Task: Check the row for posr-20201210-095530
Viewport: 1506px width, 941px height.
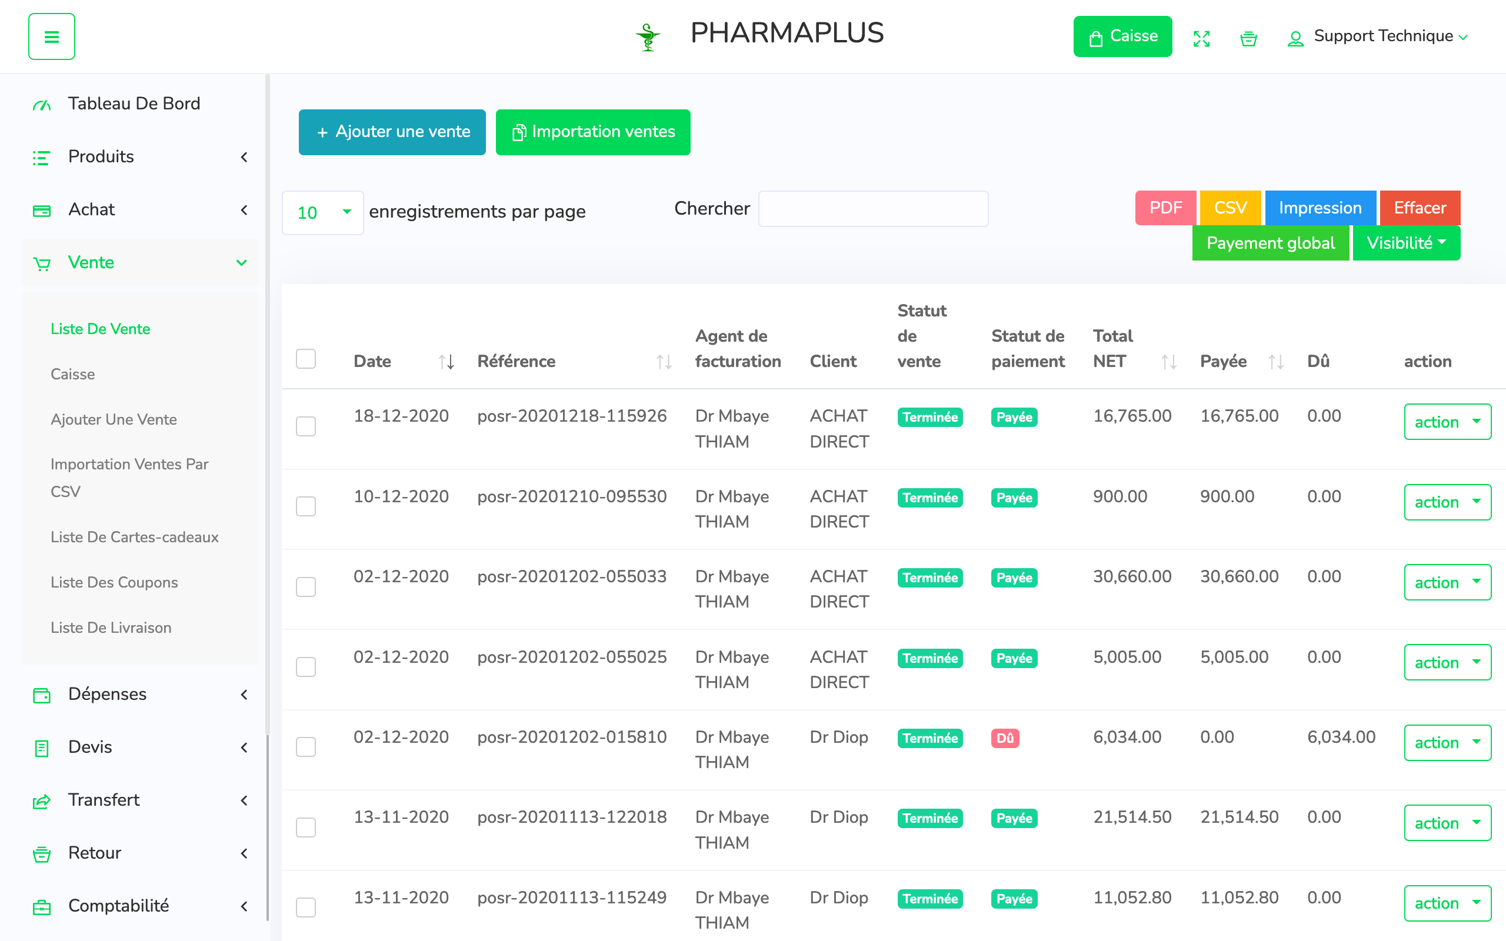Action: tap(305, 506)
